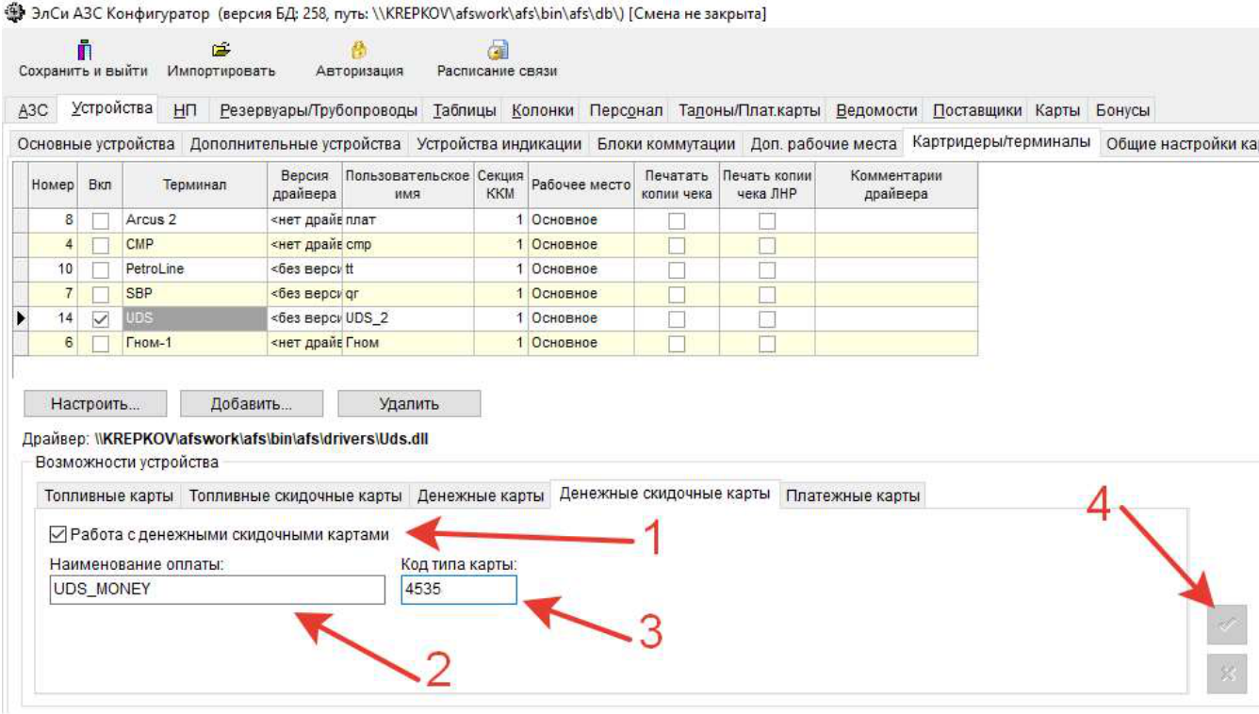Toggle Работа с денежными скидочными картами checkbox
1259x714 pixels.
coord(58,534)
